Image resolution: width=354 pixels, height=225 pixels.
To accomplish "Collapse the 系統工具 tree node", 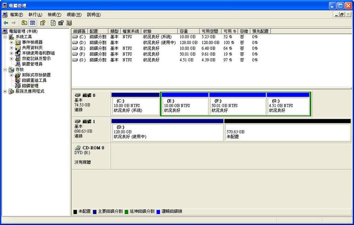I will [x=5, y=37].
